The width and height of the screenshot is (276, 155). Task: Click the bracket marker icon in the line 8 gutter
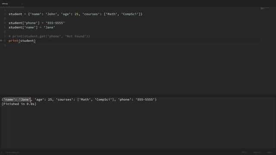click(x=1, y=40)
